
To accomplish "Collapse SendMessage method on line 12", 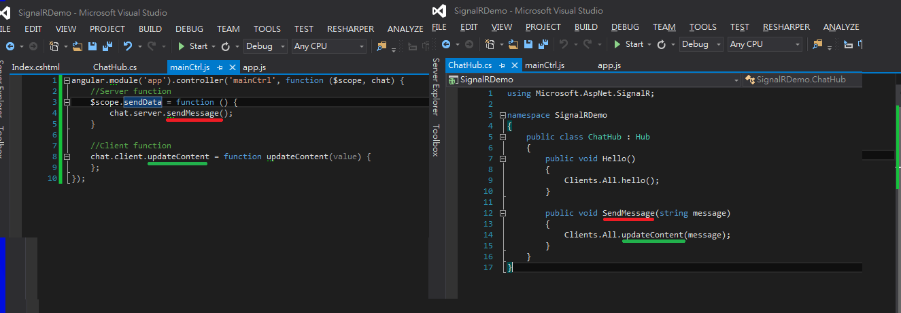I will coord(503,213).
